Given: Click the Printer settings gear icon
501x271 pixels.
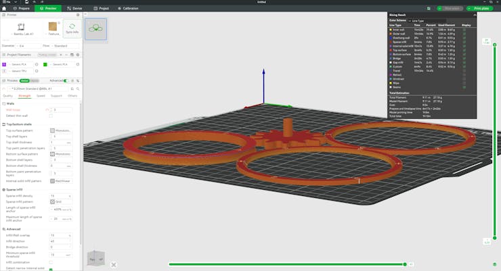Looking at the screenshot, I should click(x=78, y=15).
